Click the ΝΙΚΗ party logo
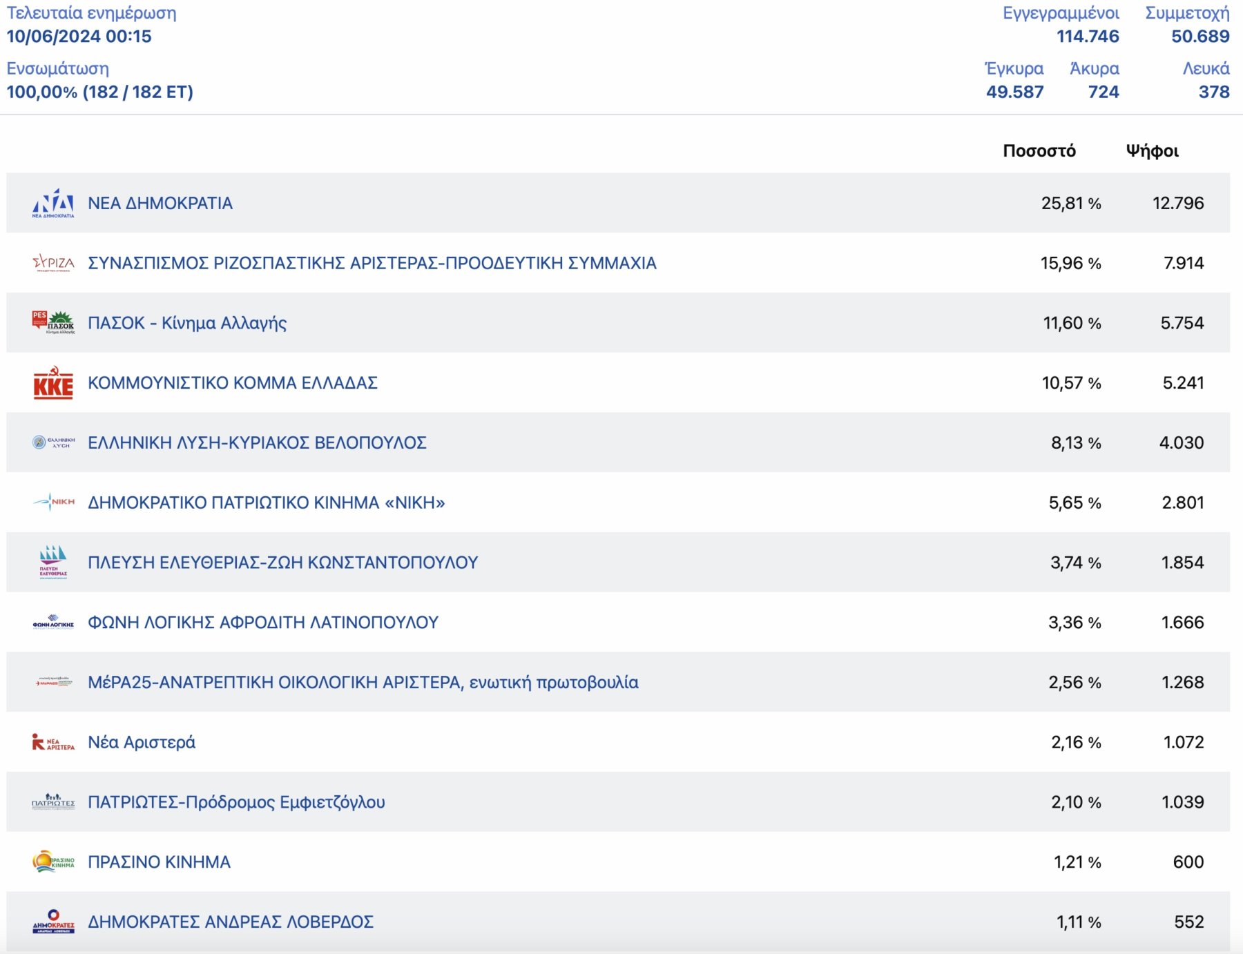Screen dimensions: 1243x954 53,502
